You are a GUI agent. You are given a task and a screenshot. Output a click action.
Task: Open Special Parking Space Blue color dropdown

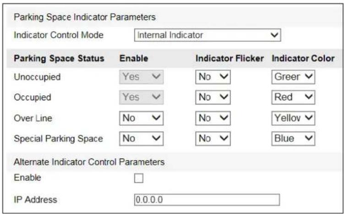pos(293,138)
